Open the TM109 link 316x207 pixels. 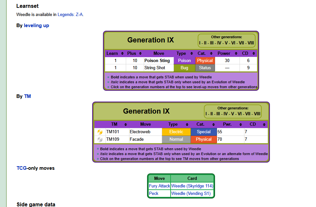pyautogui.click(x=113, y=139)
